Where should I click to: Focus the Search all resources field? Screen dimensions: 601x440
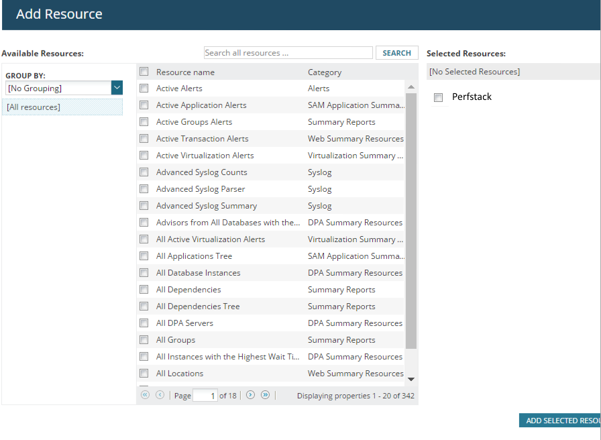pos(288,53)
